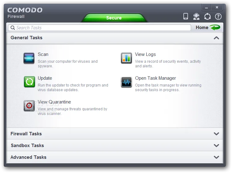
Task: Click the Scan task icon
Action: [29, 58]
